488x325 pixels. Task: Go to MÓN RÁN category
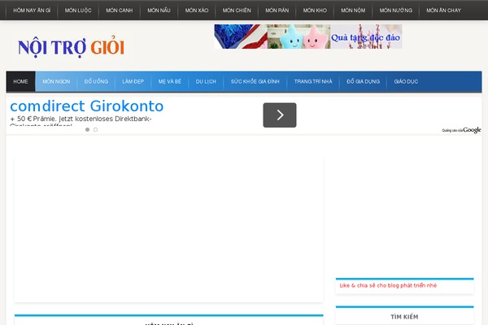tap(277, 11)
